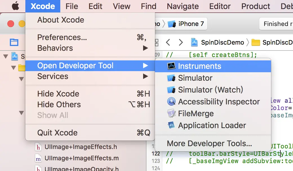Choose About Xcode
The height and width of the screenshot is (171, 293).
click(90, 20)
